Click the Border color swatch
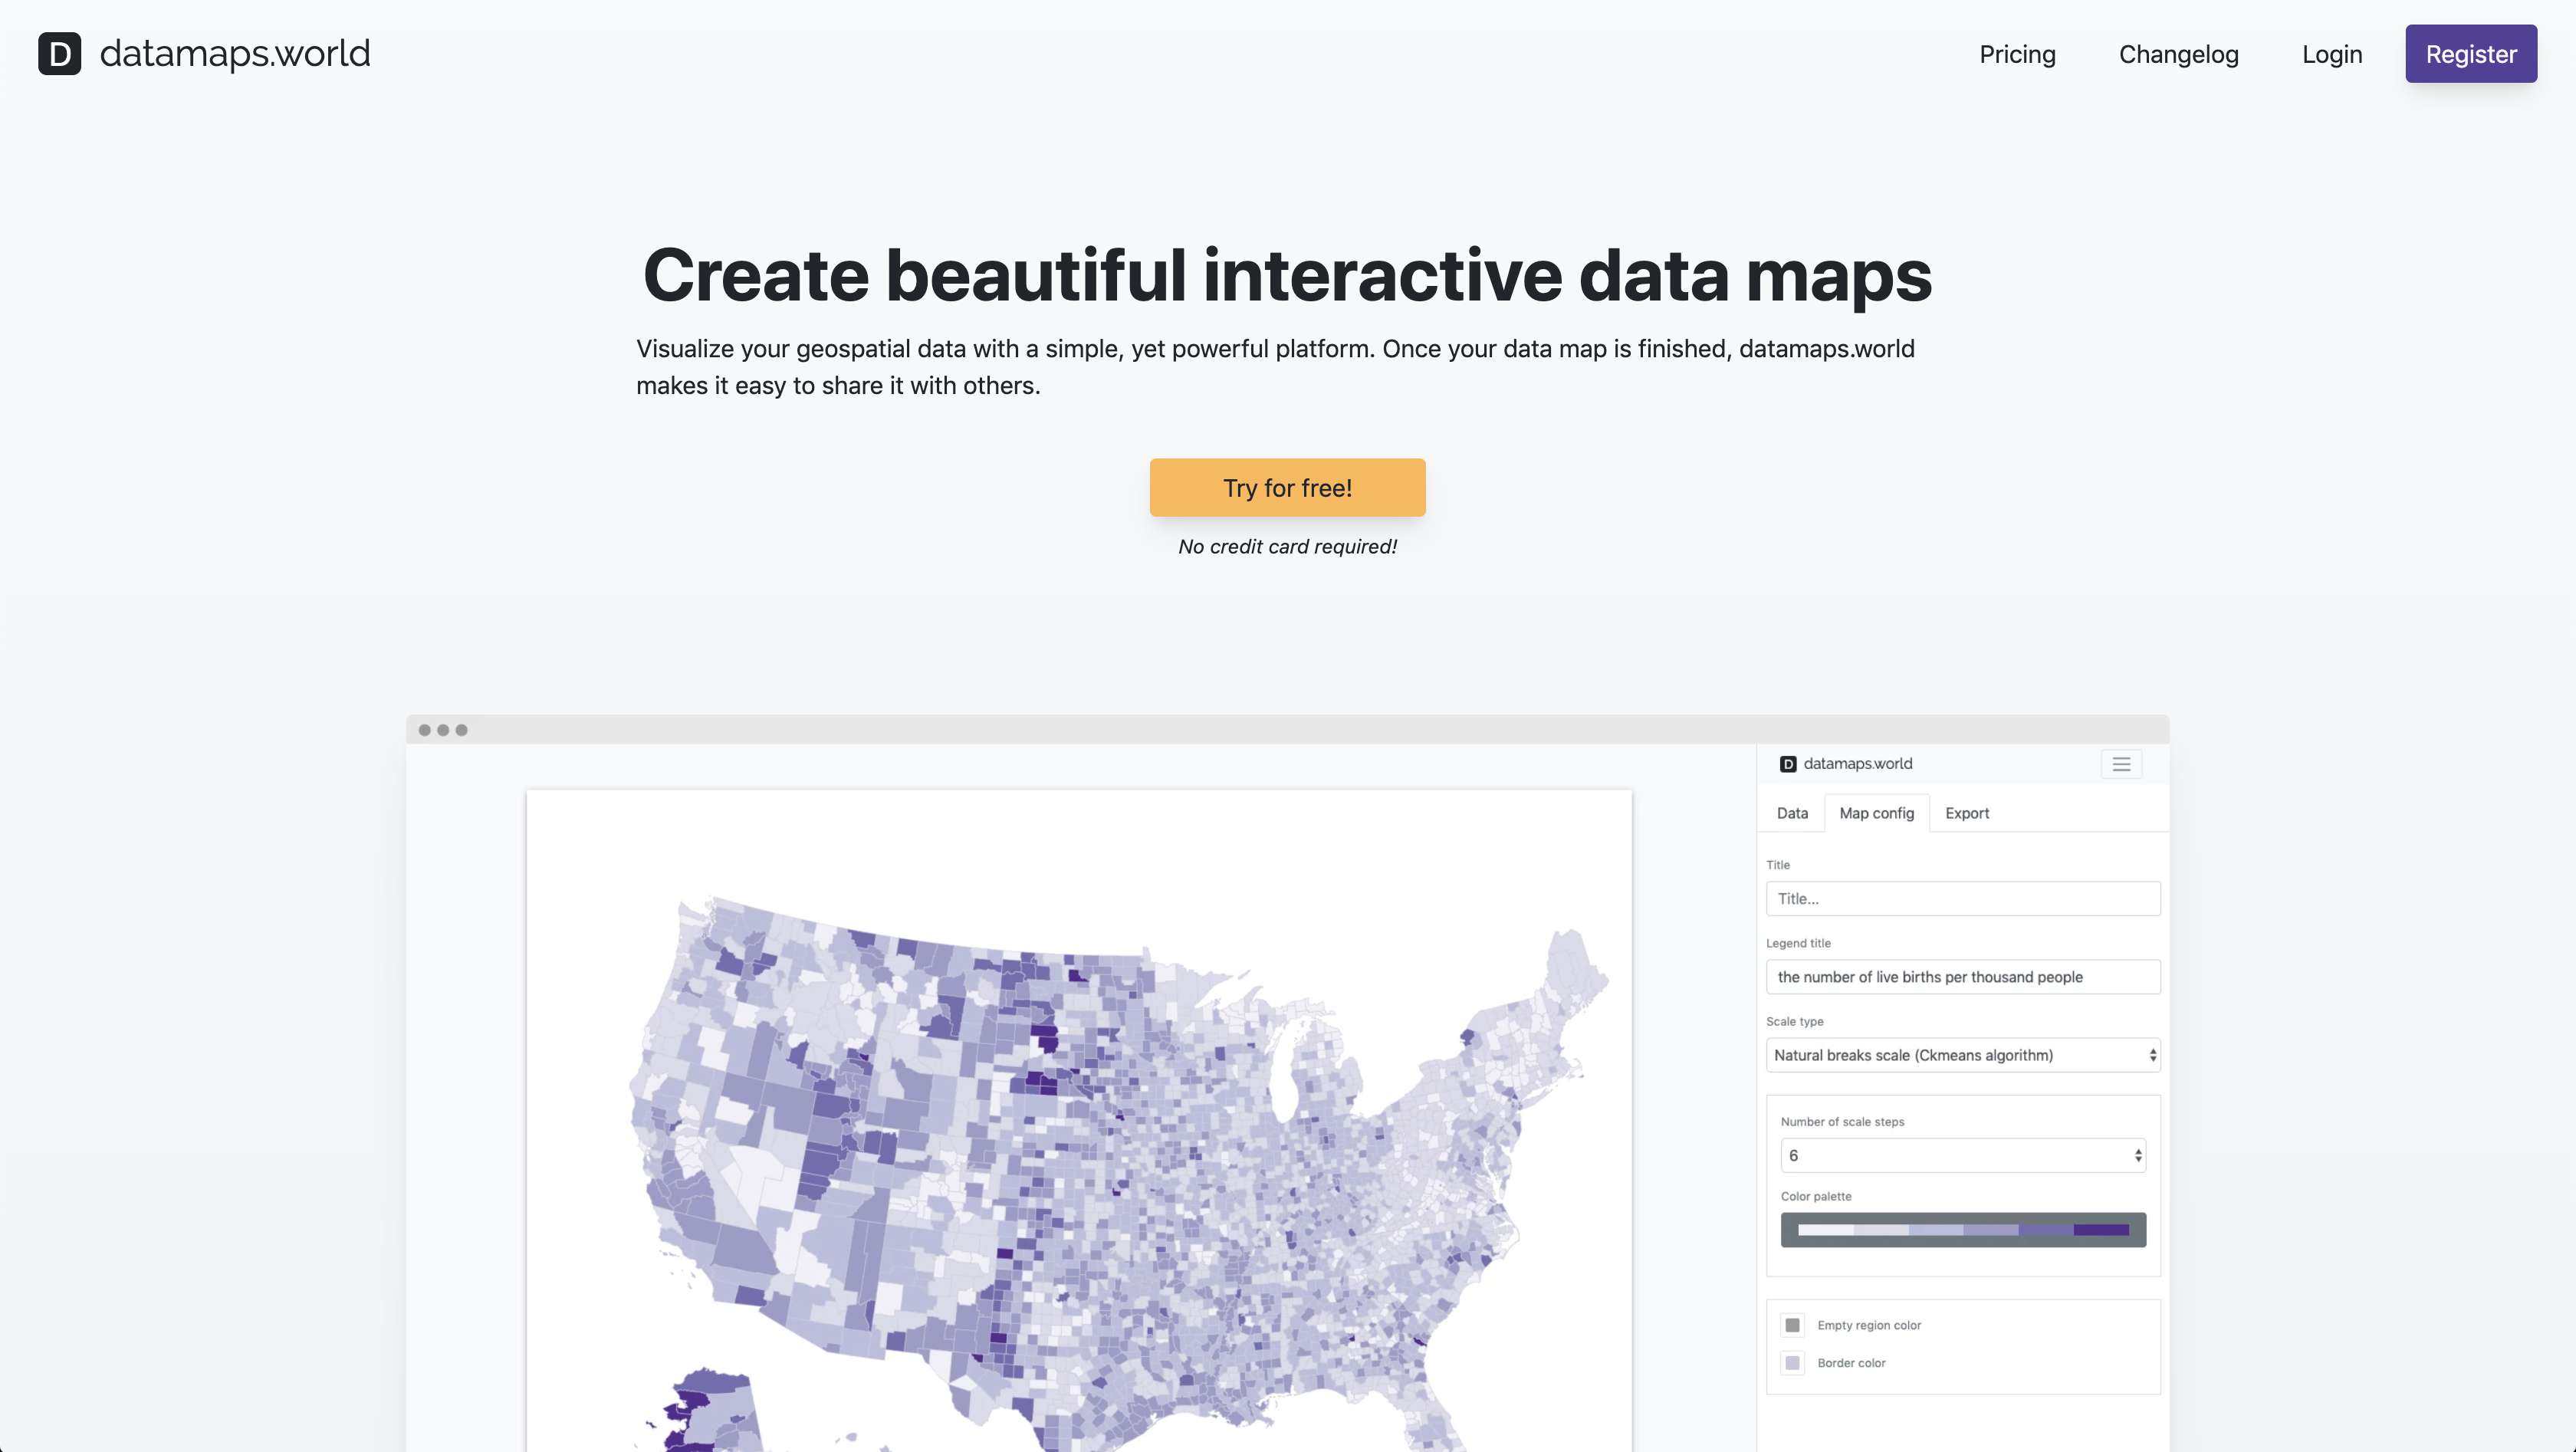 coord(1792,1362)
